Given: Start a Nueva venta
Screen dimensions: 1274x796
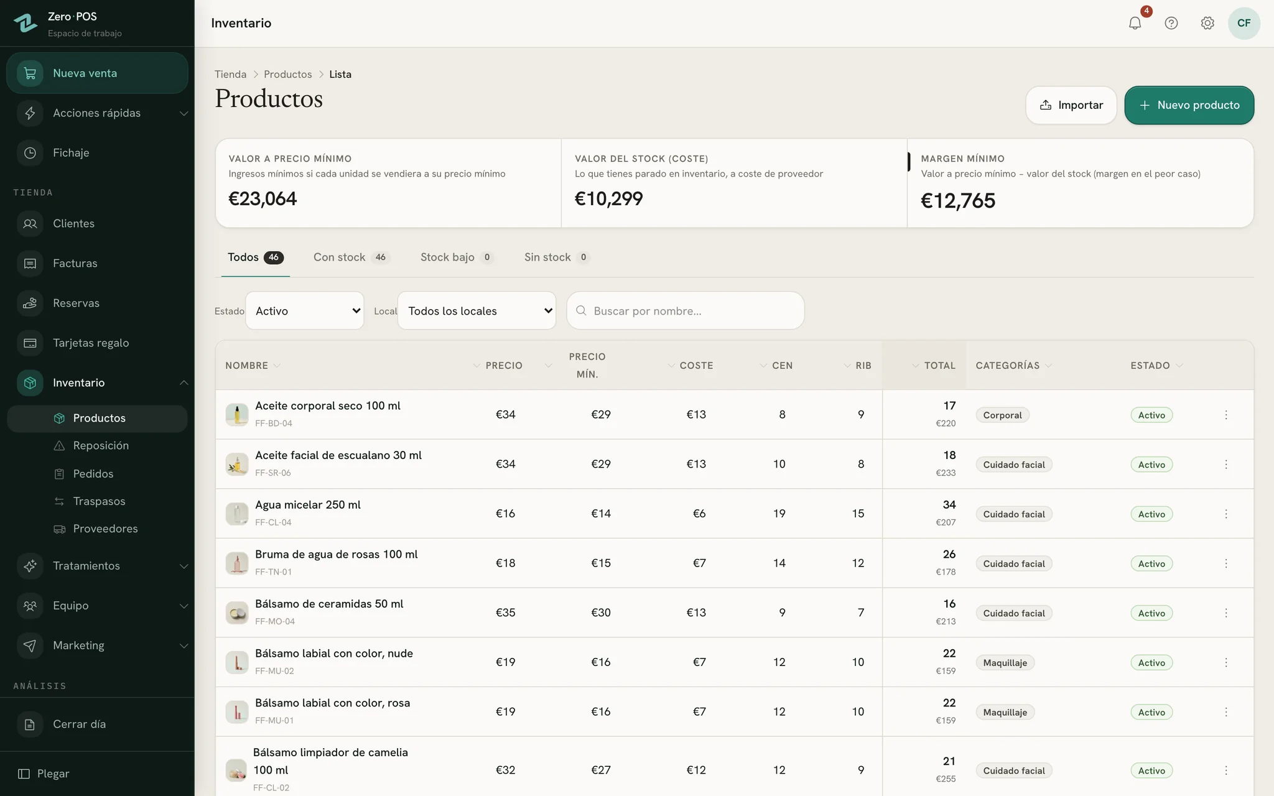Looking at the screenshot, I should (x=97, y=73).
